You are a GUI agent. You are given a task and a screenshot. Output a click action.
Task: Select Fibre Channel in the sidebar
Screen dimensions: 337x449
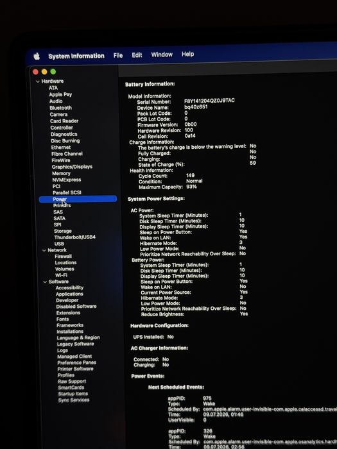(x=67, y=154)
